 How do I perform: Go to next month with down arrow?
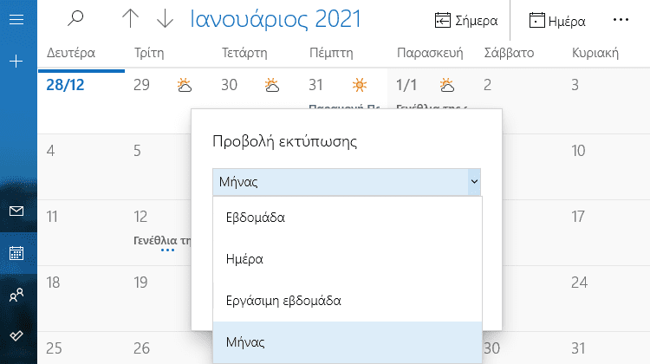click(x=165, y=19)
